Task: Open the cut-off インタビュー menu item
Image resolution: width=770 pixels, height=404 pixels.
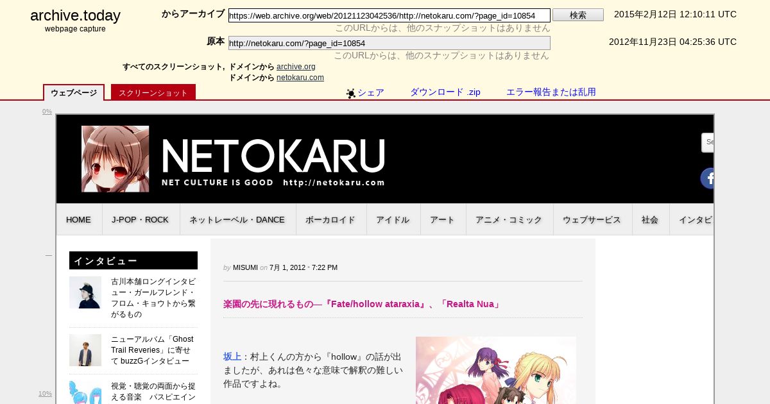Action: tap(692, 219)
